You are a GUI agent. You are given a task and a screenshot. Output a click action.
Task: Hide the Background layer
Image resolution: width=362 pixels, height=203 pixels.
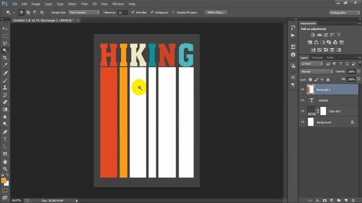303,122
